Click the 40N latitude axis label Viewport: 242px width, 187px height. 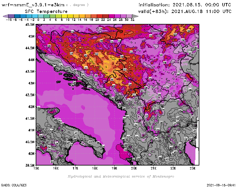(x=31, y=154)
